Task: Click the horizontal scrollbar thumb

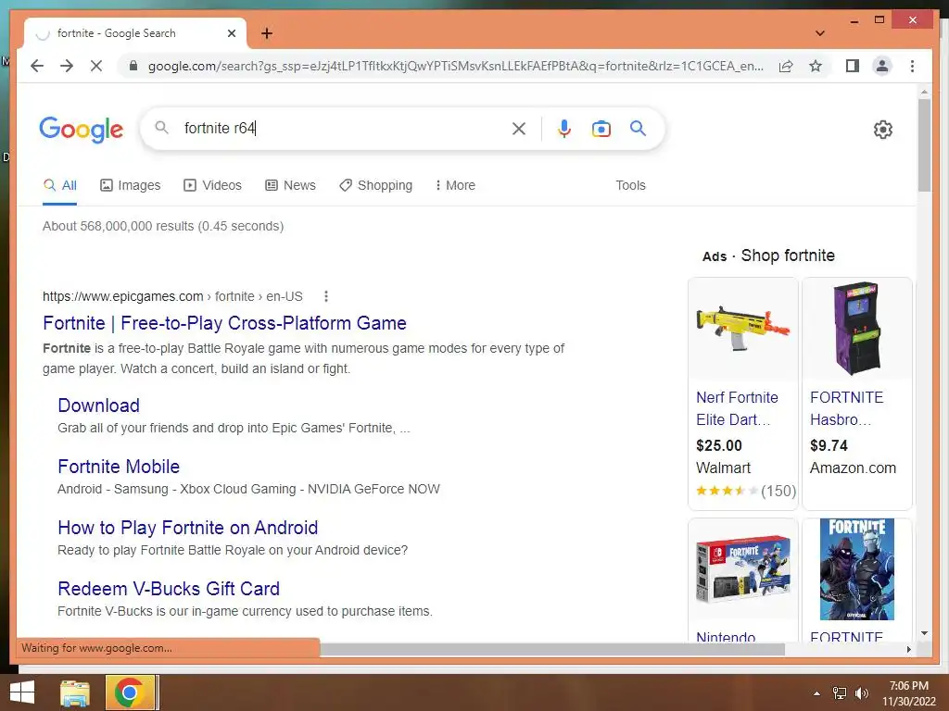Action: (x=552, y=649)
